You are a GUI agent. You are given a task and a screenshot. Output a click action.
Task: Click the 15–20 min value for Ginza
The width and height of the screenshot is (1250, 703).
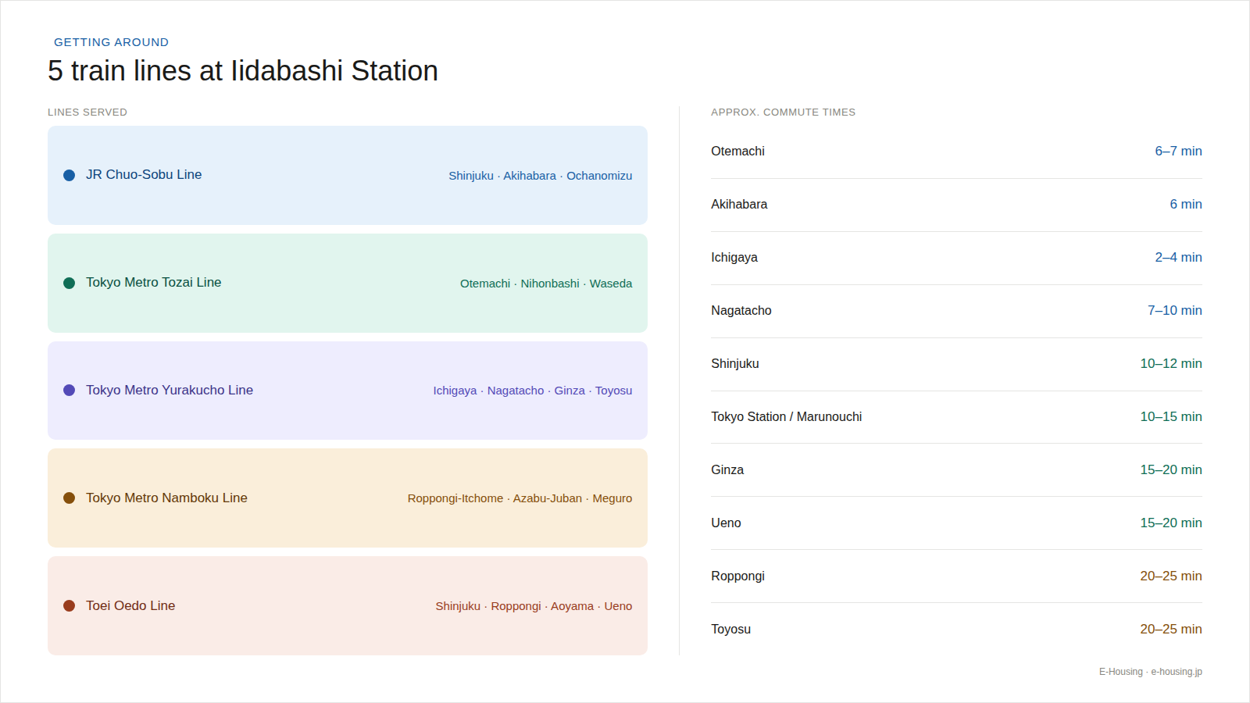(x=1171, y=470)
